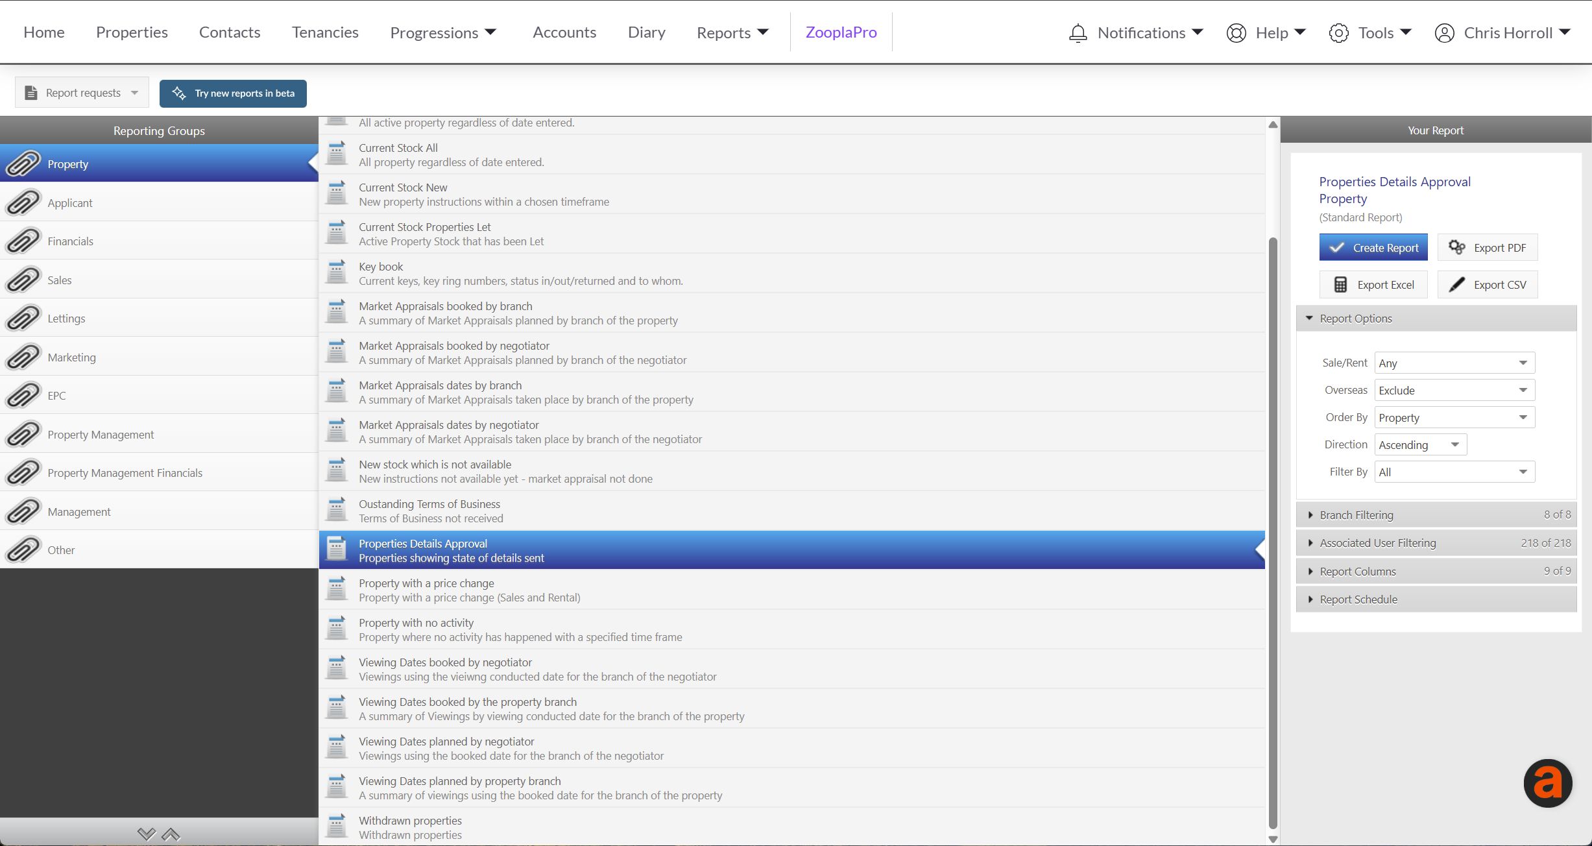The height and width of the screenshot is (846, 1592).
Task: Go to the Properties tab
Action: (x=132, y=32)
